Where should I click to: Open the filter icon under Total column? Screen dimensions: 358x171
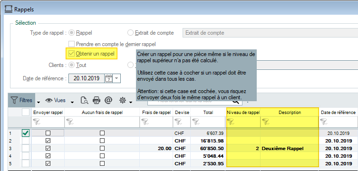(195, 122)
